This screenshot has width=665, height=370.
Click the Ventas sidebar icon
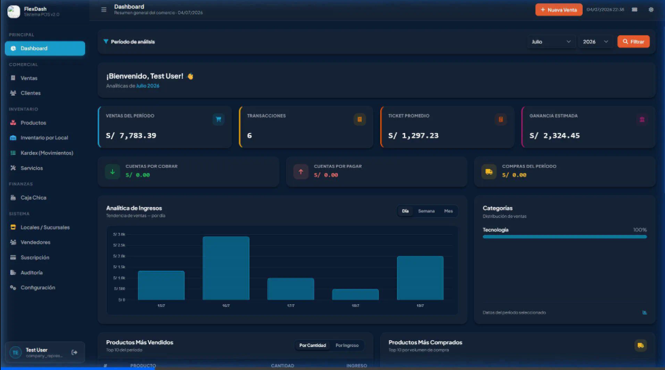(x=13, y=78)
